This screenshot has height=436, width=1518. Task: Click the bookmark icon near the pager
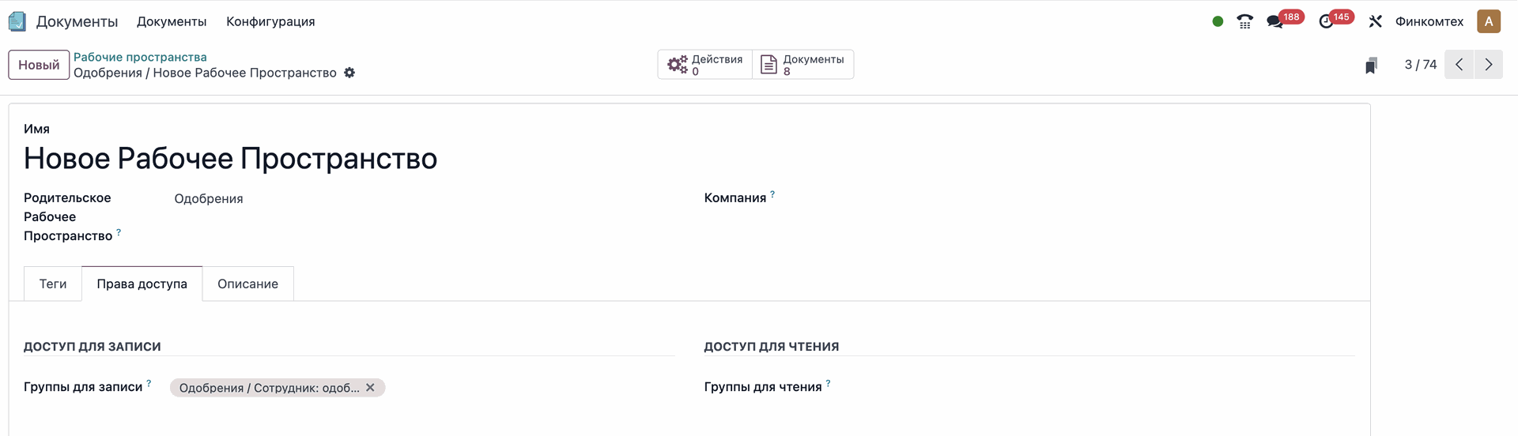1371,65
